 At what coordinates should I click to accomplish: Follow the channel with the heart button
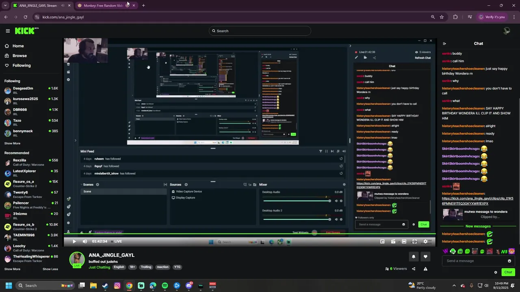coord(425,256)
